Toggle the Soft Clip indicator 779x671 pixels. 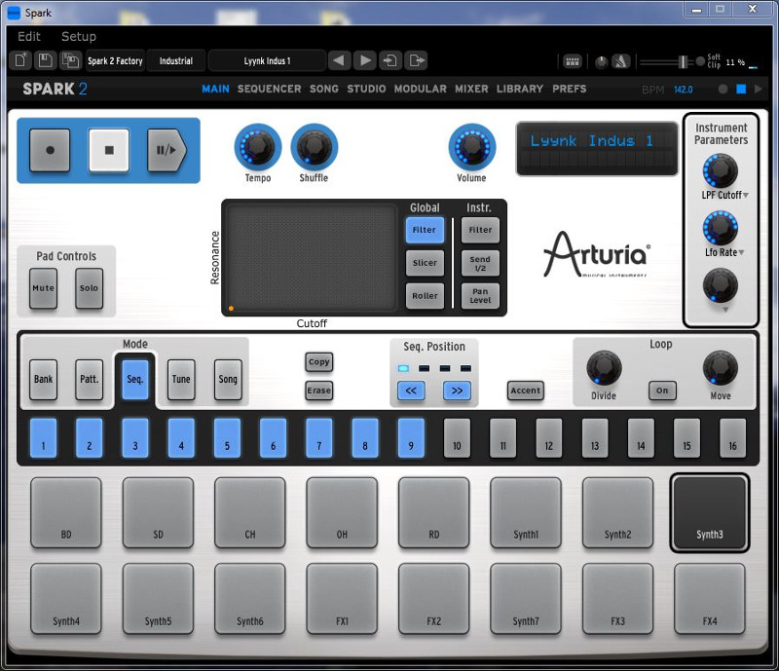tap(700, 61)
